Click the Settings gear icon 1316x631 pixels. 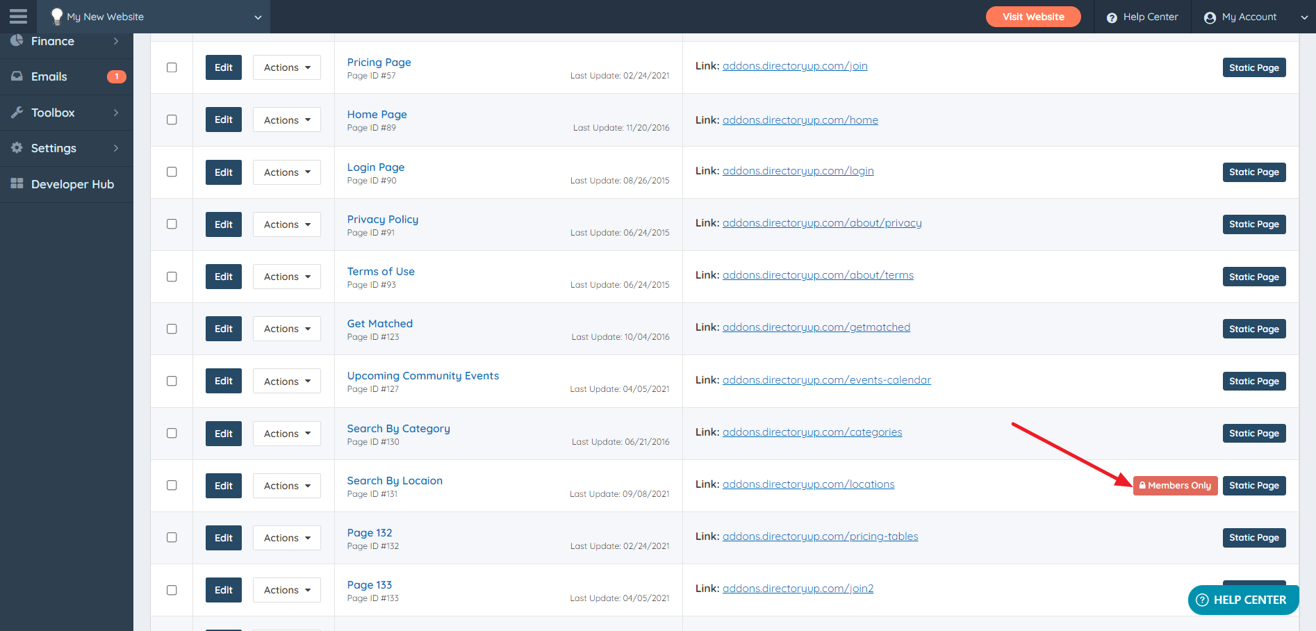pyautogui.click(x=17, y=148)
